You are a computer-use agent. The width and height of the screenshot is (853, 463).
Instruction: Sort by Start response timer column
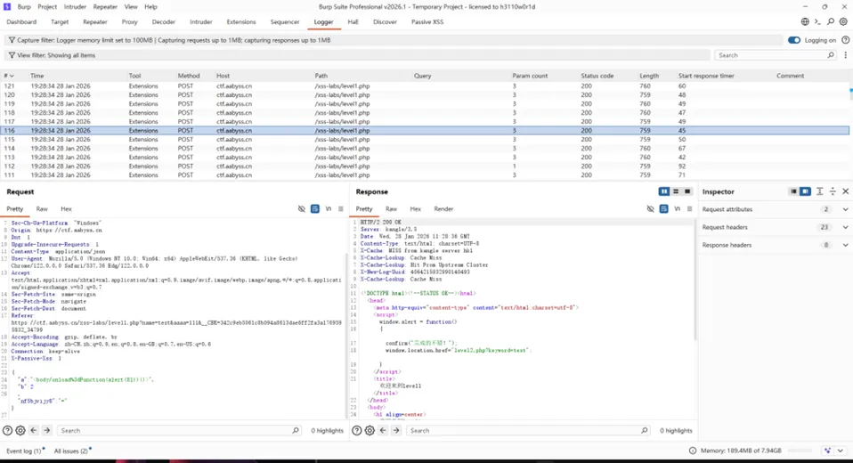(705, 77)
